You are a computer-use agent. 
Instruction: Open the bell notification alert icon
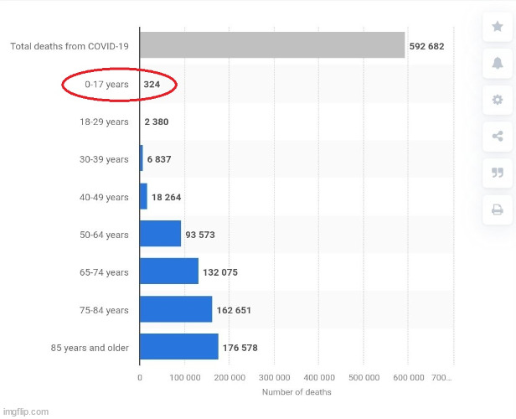tap(498, 64)
